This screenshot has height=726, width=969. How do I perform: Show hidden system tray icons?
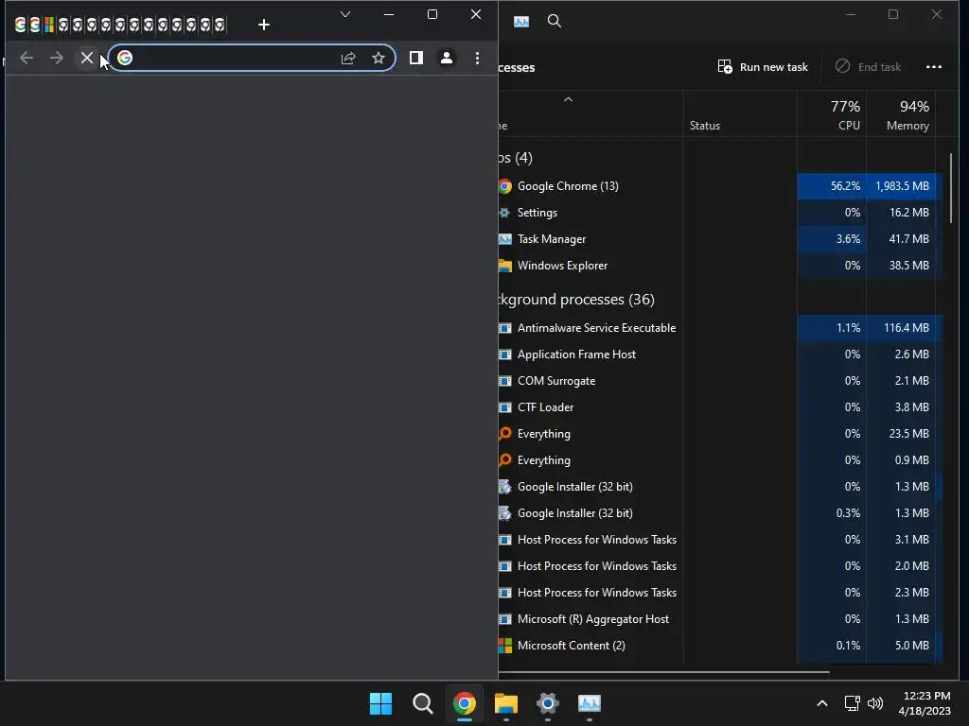[x=822, y=703]
